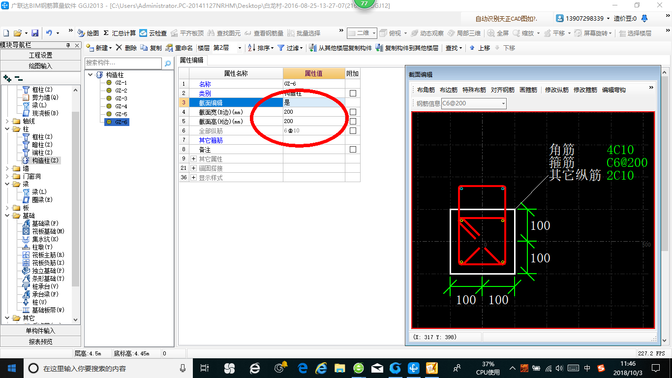Copy the component using 复制
The height and width of the screenshot is (378, 672).
(x=151, y=48)
